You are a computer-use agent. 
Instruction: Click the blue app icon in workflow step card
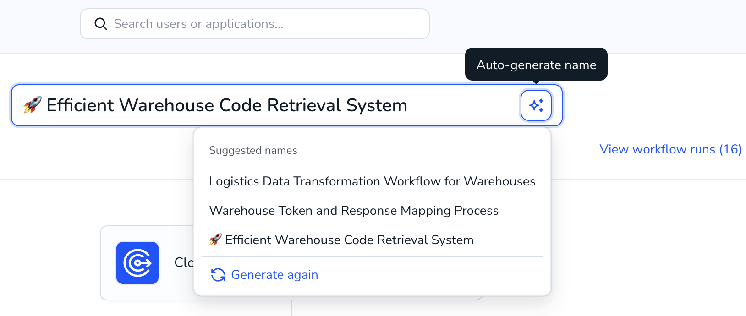(137, 263)
